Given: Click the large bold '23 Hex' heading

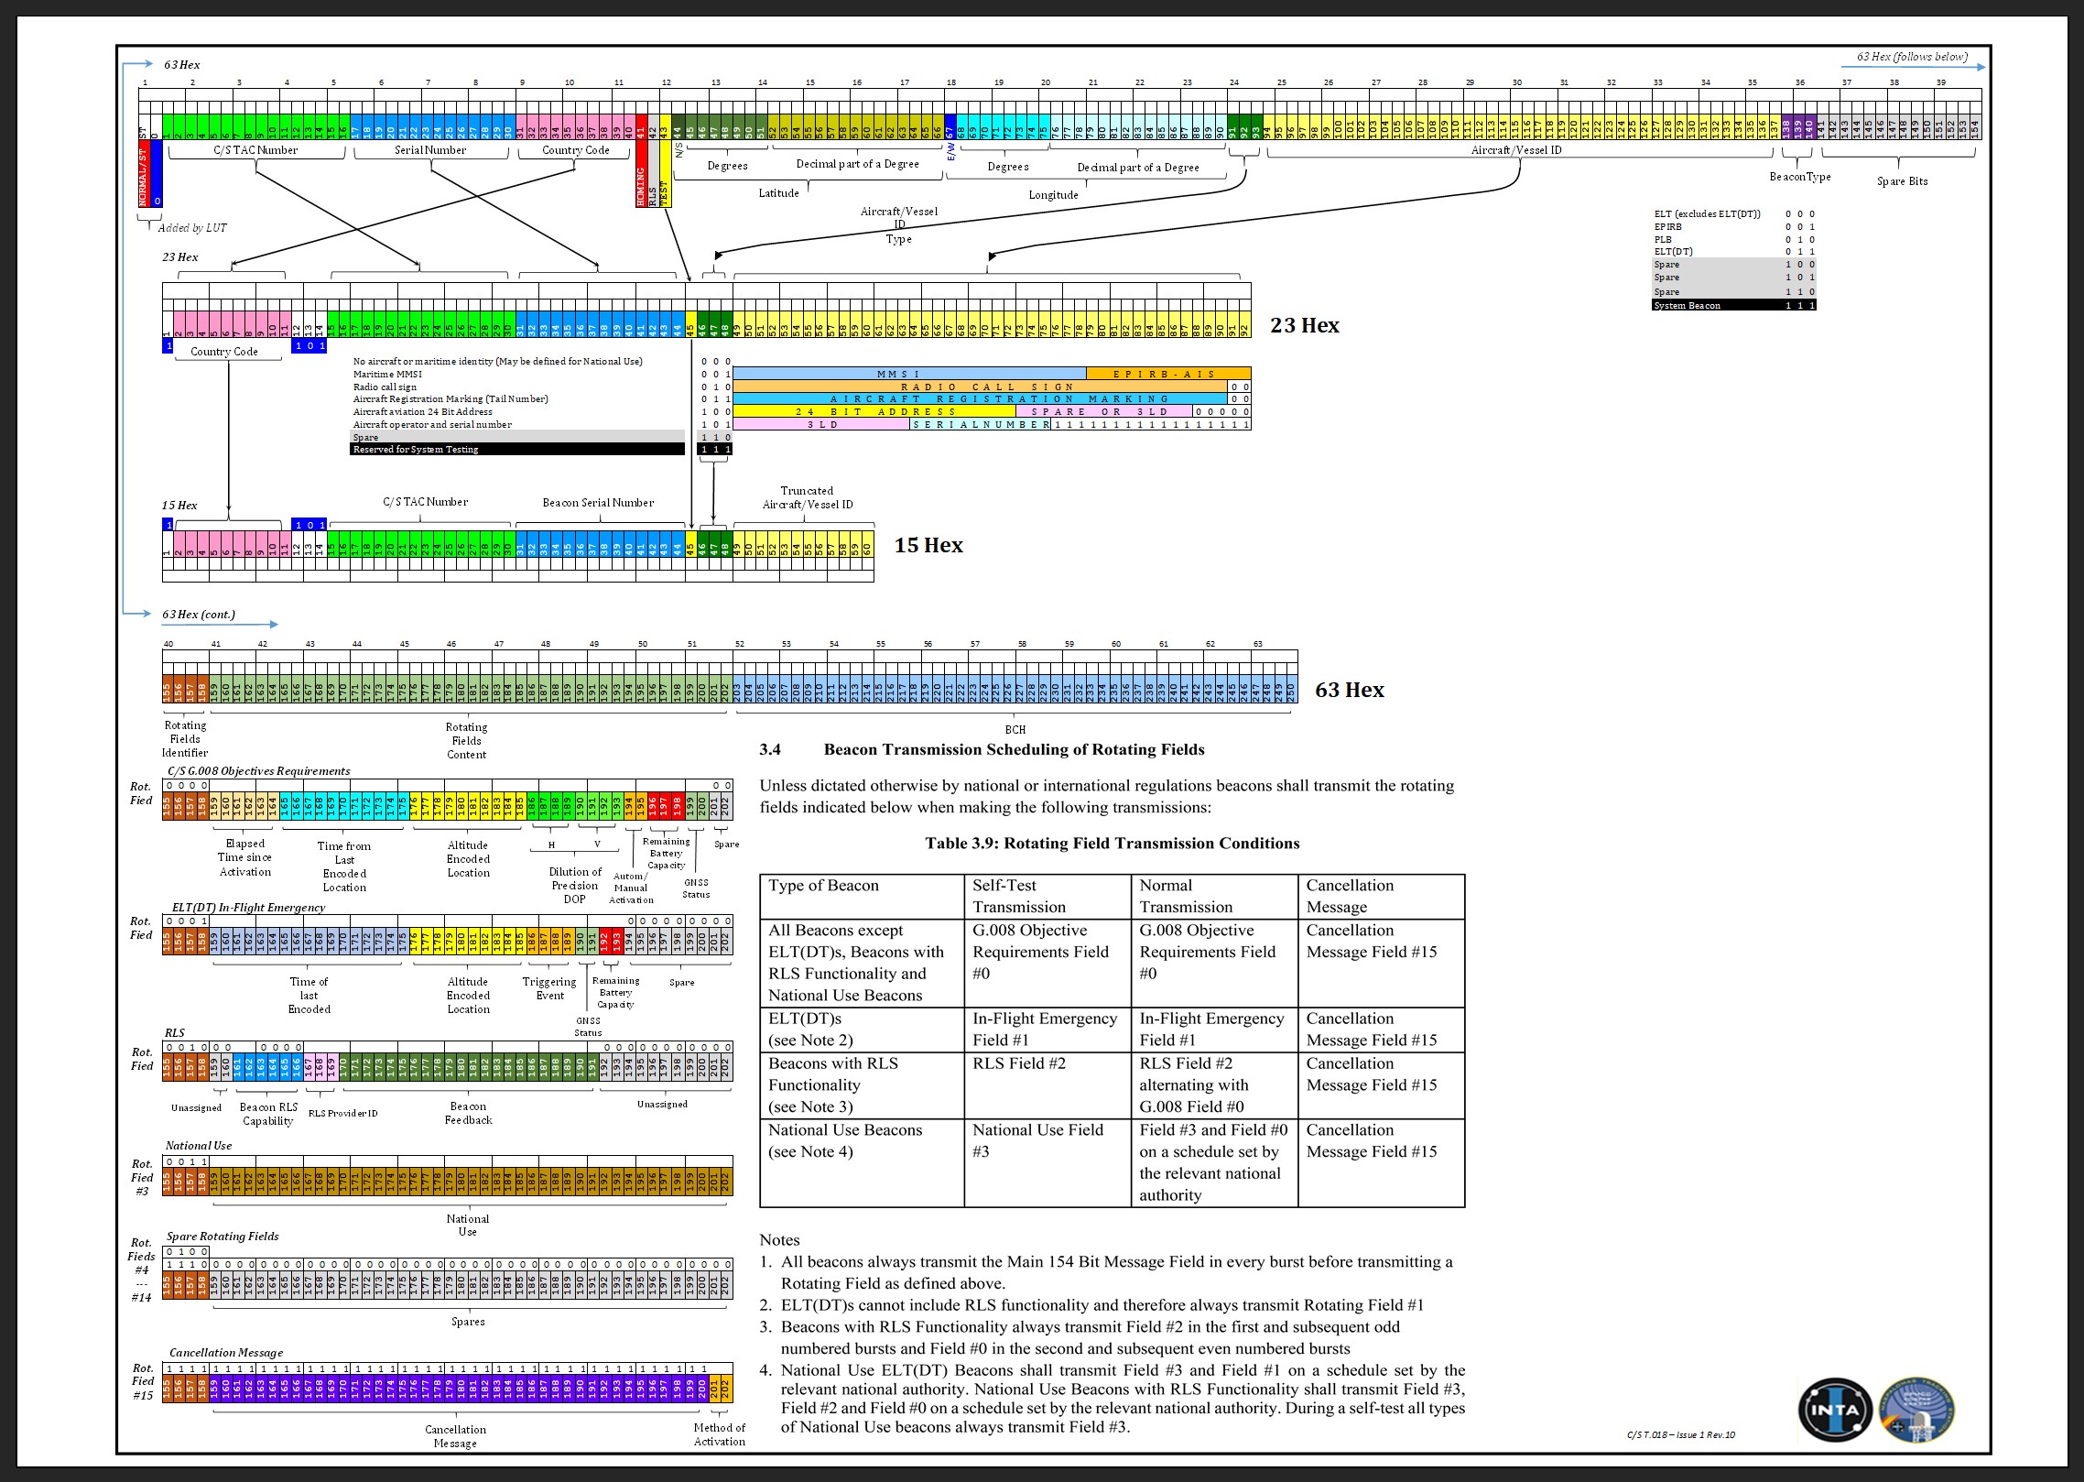Looking at the screenshot, I should click(1305, 325).
